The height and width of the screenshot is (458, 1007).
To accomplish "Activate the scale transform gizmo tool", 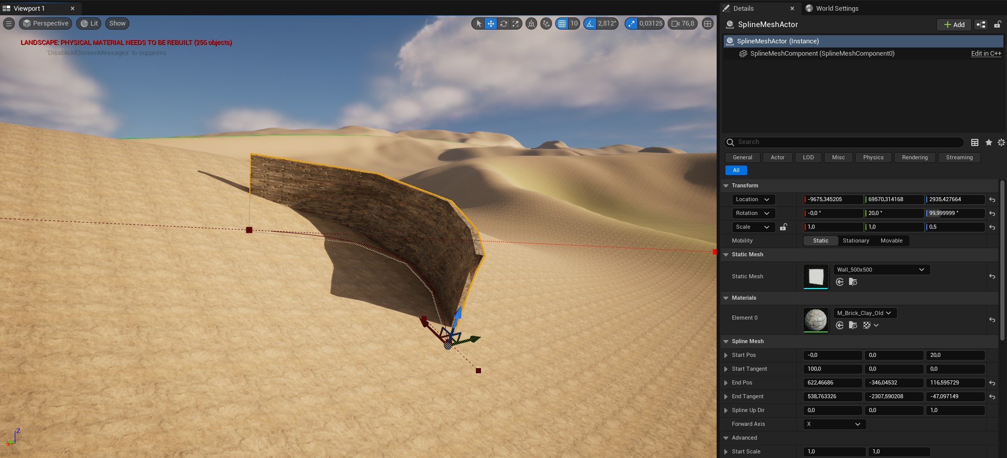I will point(516,23).
